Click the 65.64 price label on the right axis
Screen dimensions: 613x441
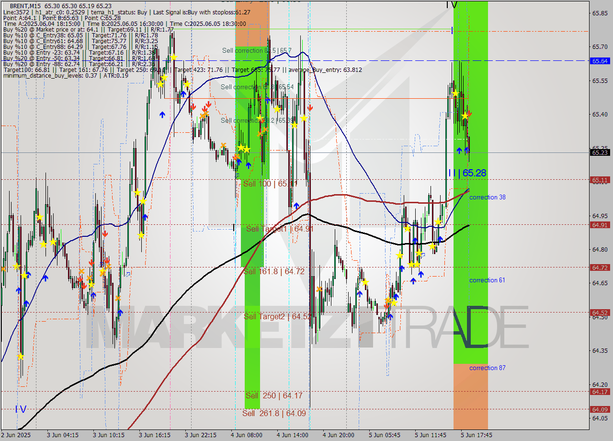pyautogui.click(x=599, y=61)
